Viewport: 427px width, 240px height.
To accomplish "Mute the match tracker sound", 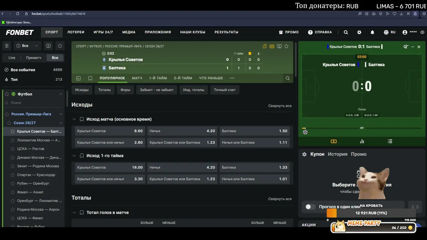I will [x=406, y=47].
